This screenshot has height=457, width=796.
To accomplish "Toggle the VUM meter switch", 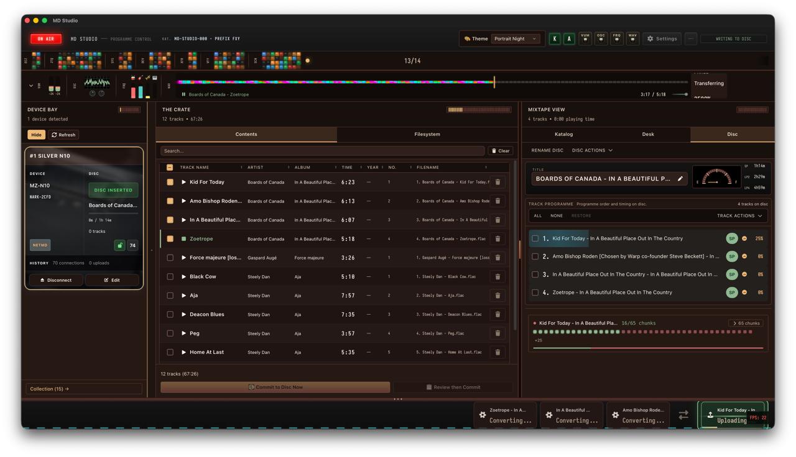I will coord(585,38).
